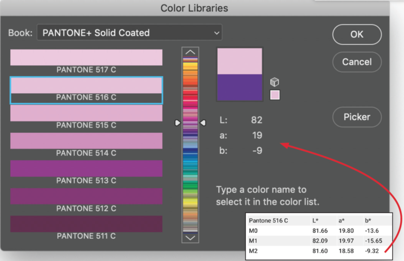Click the Cancel button
The height and width of the screenshot is (261, 404).
click(x=357, y=62)
